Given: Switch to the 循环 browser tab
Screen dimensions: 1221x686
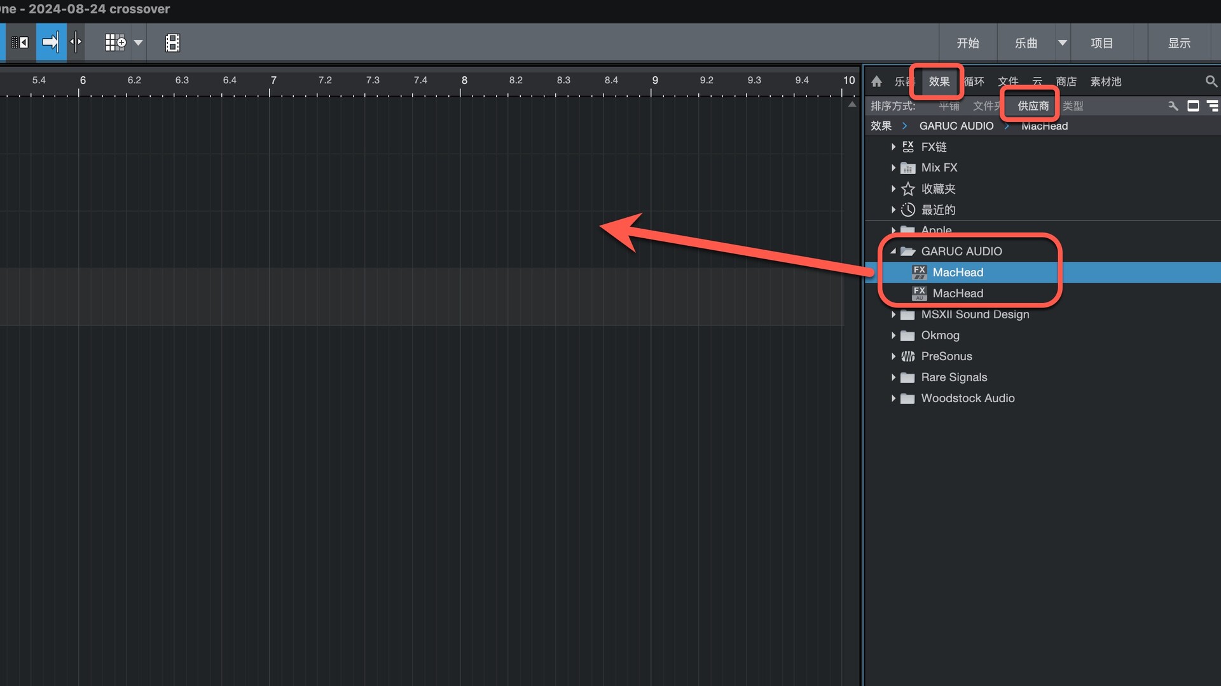Looking at the screenshot, I should (x=974, y=81).
